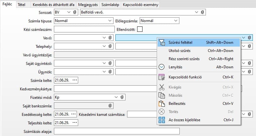Click the paperclip icon beside Fizetési mód
Viewport: 256px width, 136px height.
click(x=122, y=97)
